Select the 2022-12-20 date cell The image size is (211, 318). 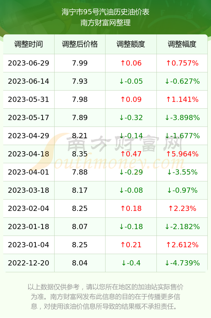(x=29, y=263)
